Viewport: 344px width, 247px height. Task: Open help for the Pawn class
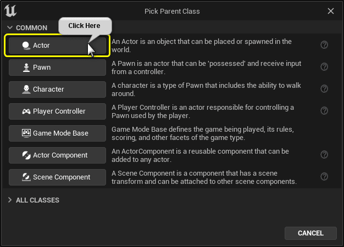324,67
